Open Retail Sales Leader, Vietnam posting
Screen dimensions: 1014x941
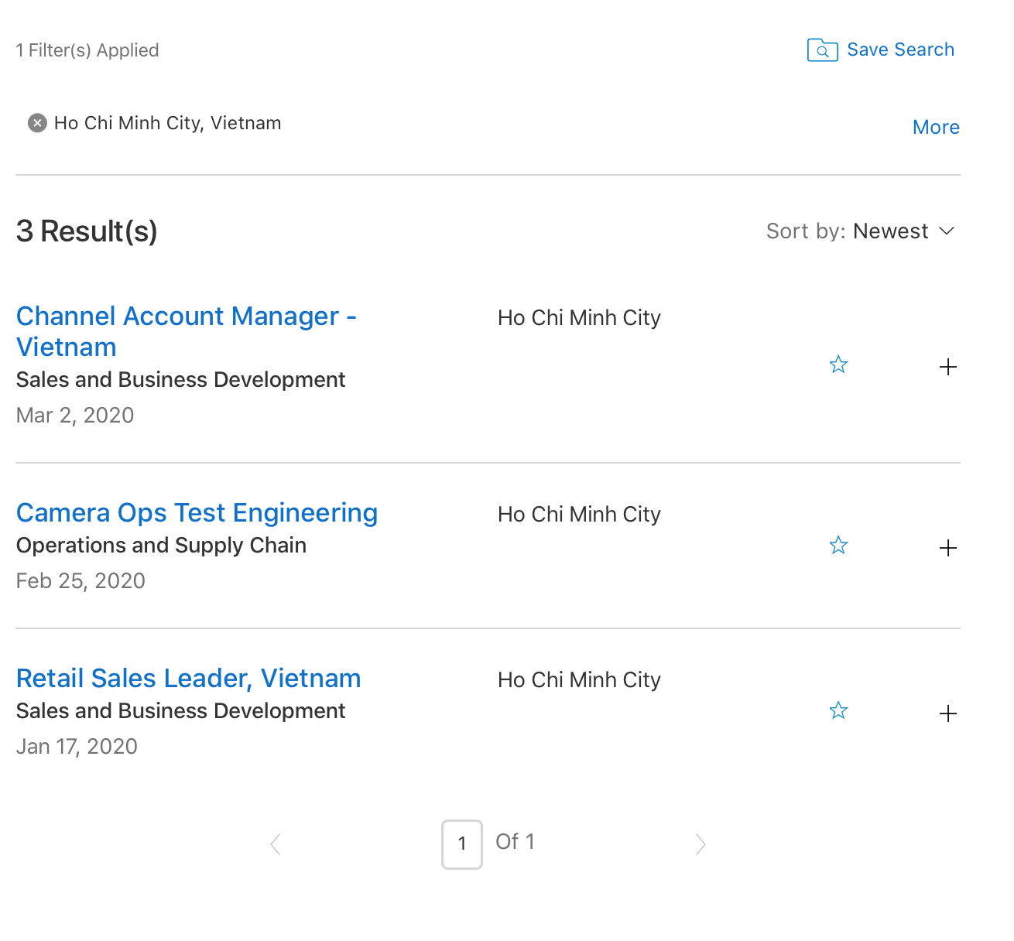(188, 679)
